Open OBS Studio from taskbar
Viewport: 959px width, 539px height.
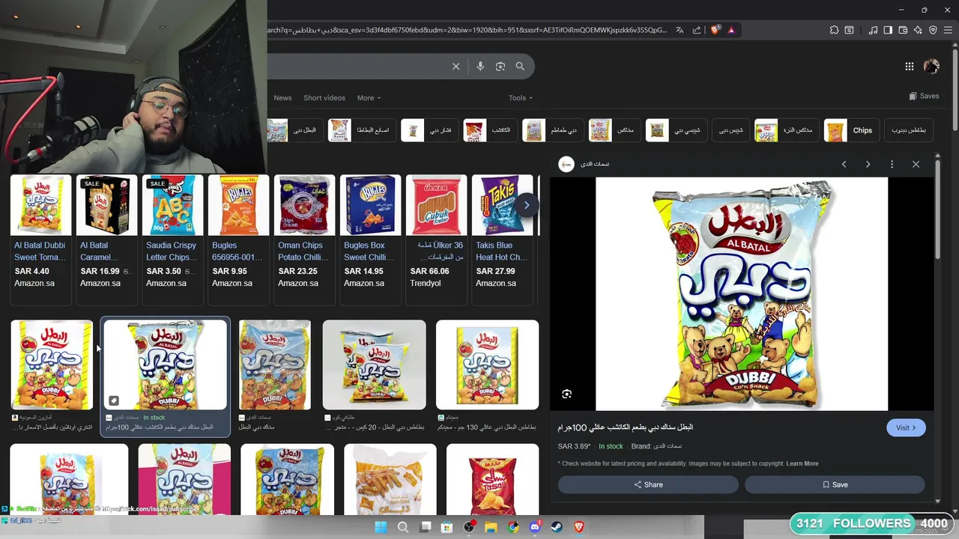tap(469, 527)
